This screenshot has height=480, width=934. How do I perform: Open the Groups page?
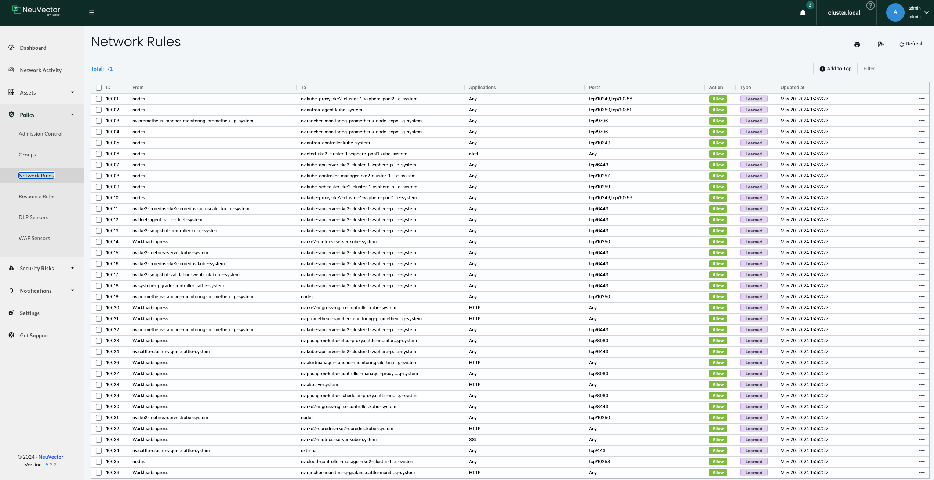point(27,155)
